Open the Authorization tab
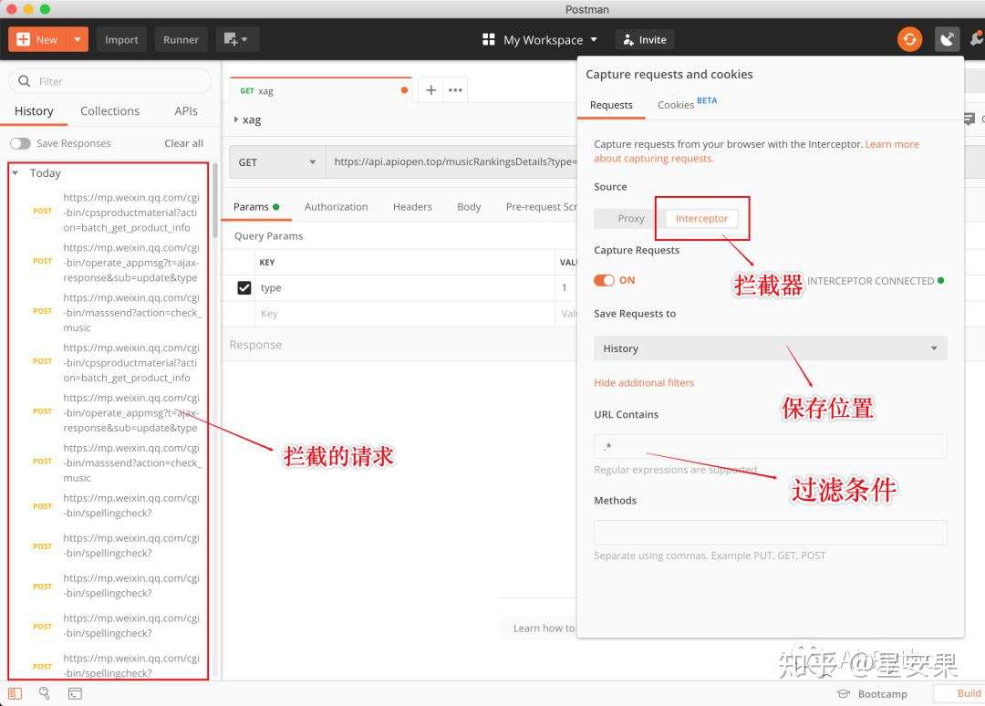Image resolution: width=985 pixels, height=706 pixels. 336,207
